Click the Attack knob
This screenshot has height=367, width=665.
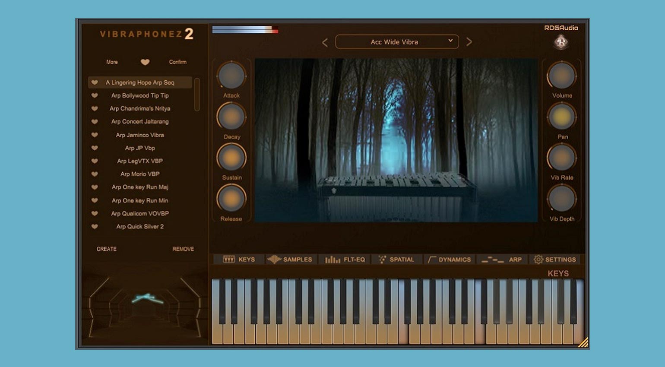click(x=231, y=76)
